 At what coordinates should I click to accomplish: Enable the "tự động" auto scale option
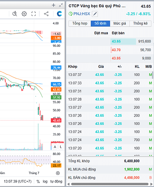pos(56,181)
